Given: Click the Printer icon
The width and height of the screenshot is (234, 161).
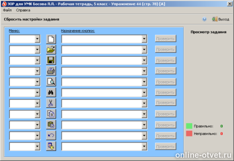Looking at the screenshot, I should pos(51,71).
